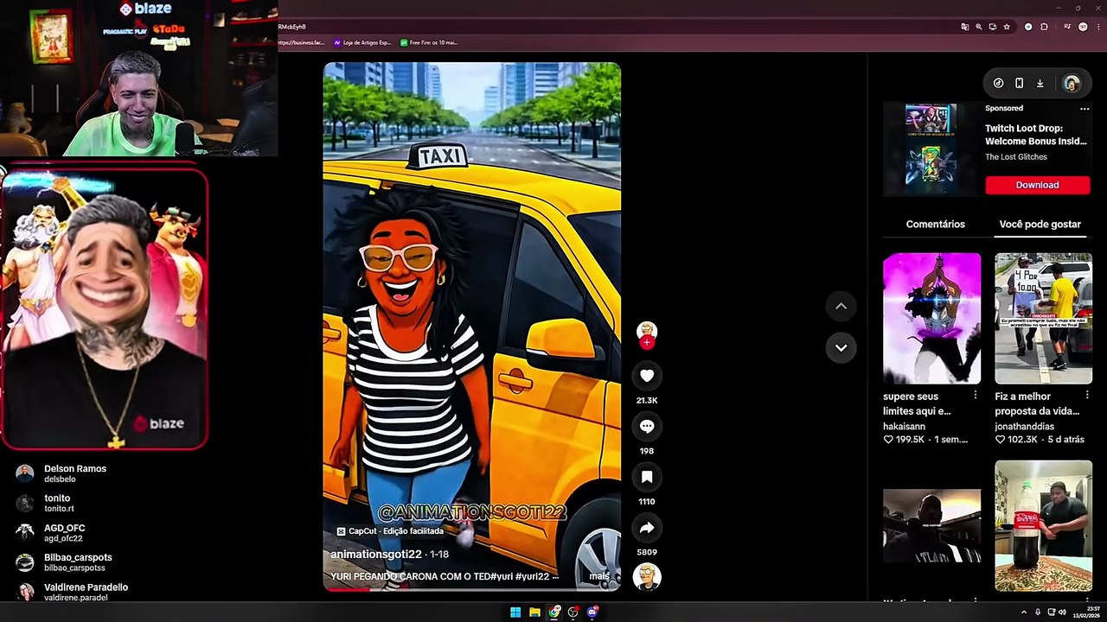Open the Chrome profile avatar button
1107x622 pixels.
[1083, 27]
